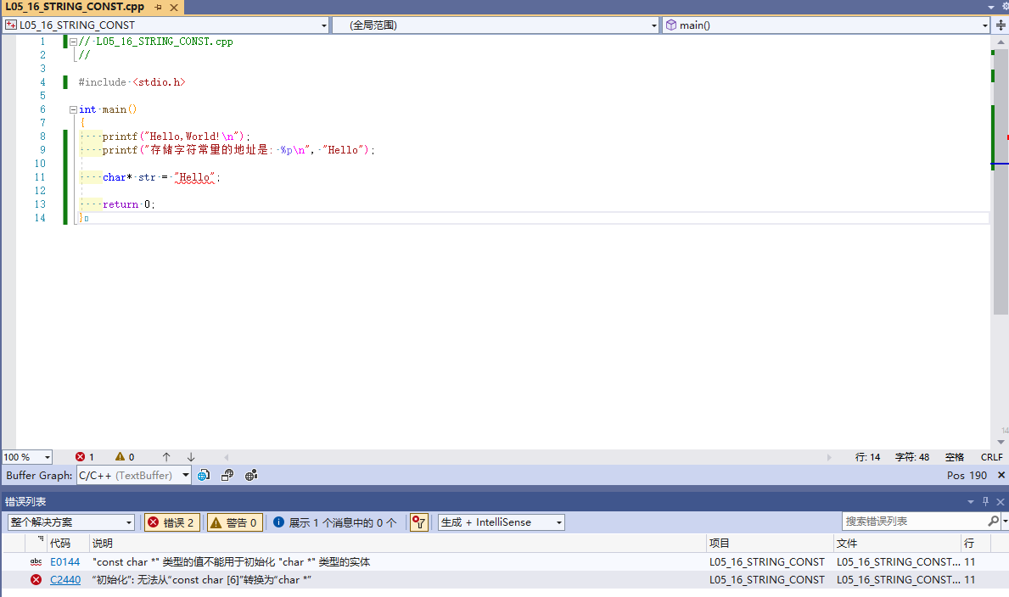Image resolution: width=1009 pixels, height=597 pixels.
Task: Open the project scope dropdown L05_16_STRING_CONST
Action: point(166,25)
